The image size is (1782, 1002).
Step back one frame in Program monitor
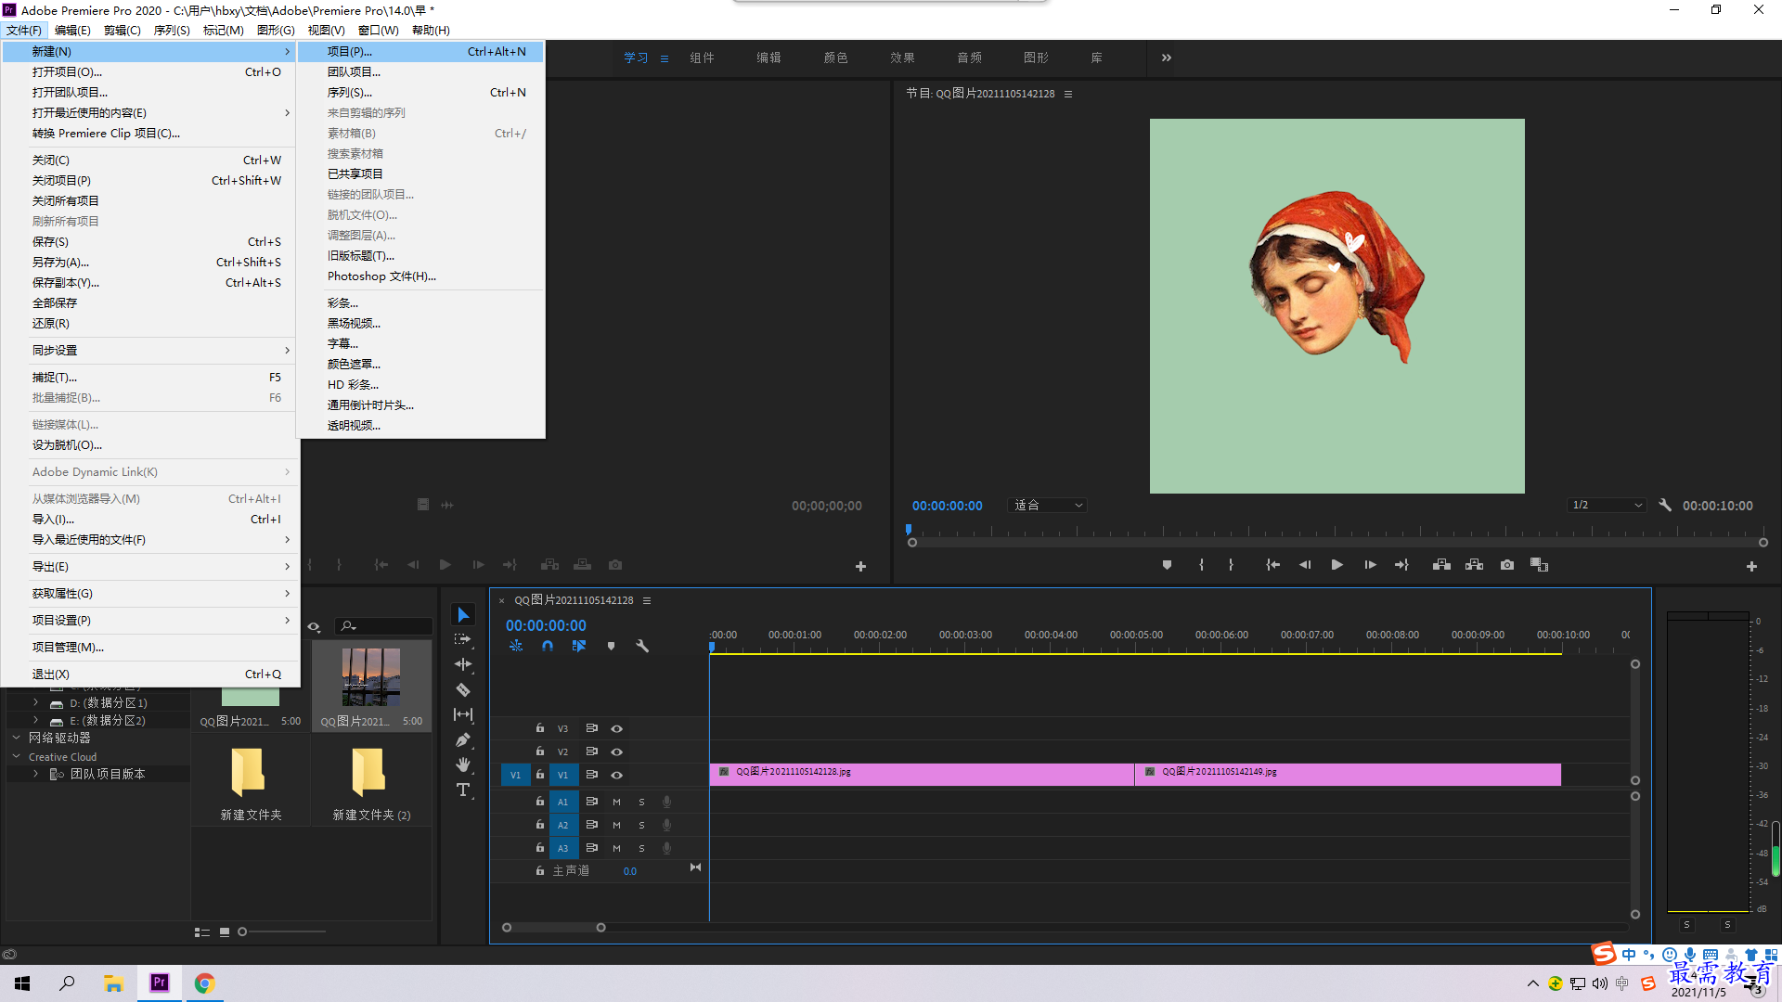(1305, 565)
